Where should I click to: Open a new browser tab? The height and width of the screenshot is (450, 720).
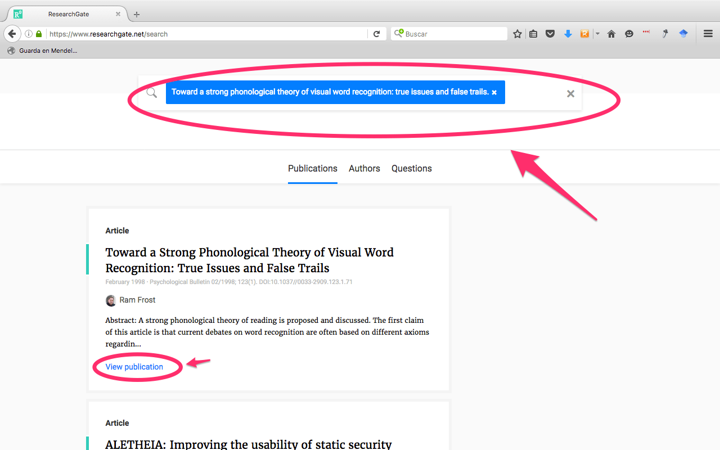point(137,14)
